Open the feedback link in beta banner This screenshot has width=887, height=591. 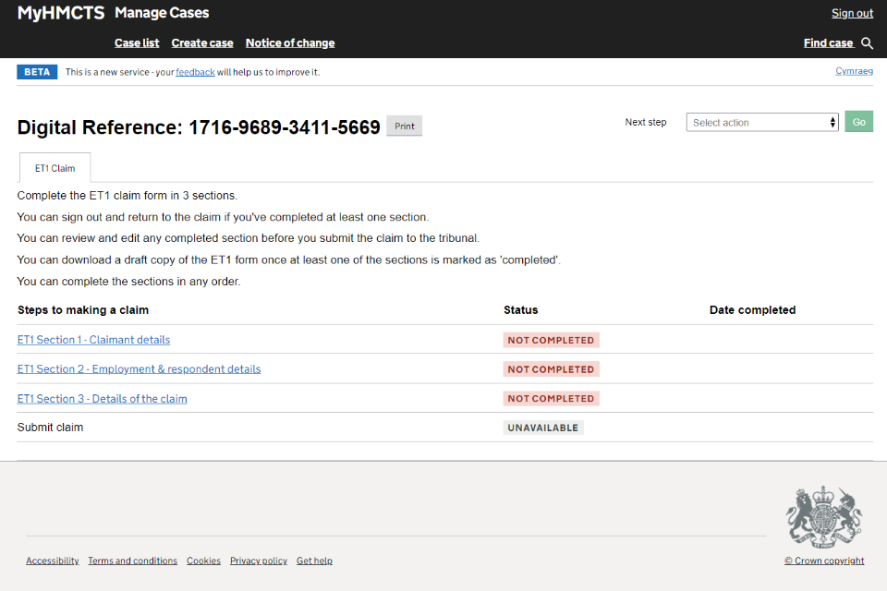coord(195,72)
